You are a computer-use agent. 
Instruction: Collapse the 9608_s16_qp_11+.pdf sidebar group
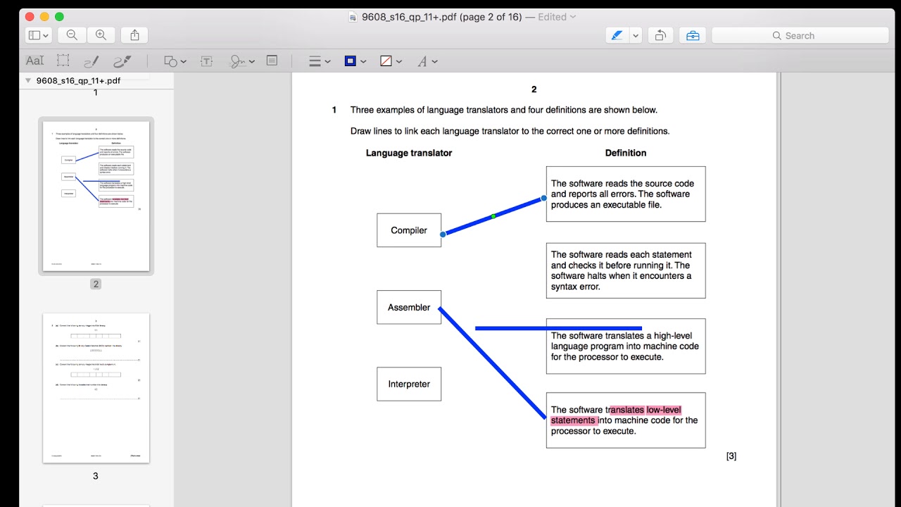tap(28, 80)
